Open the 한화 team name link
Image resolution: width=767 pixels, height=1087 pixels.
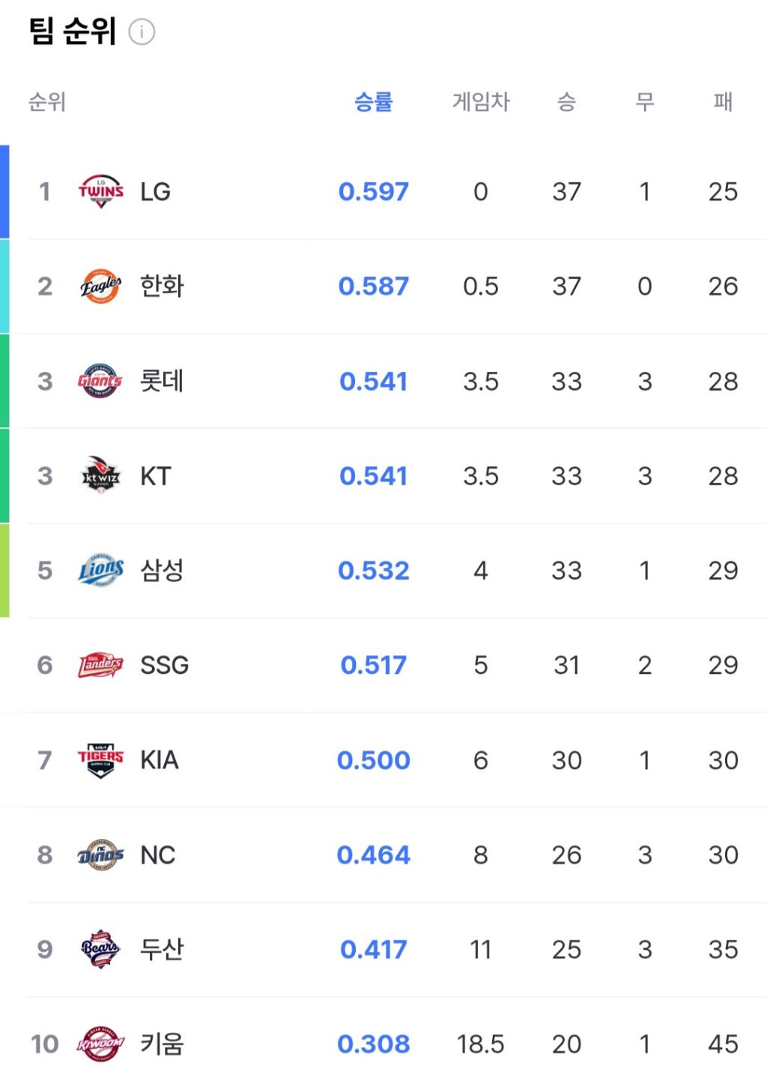click(162, 286)
